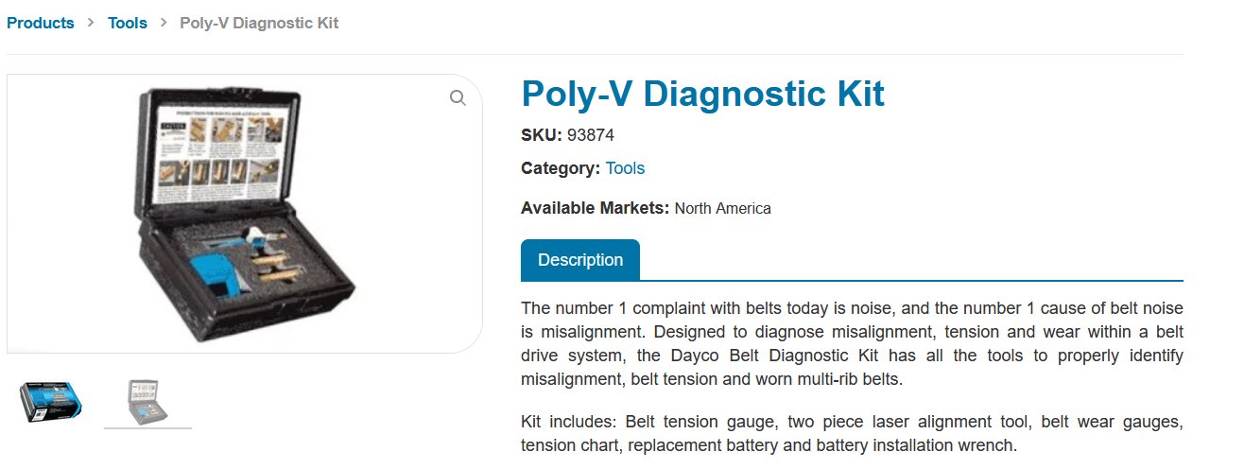
Task: Click the Kit includes paragraph
Action: click(852, 432)
